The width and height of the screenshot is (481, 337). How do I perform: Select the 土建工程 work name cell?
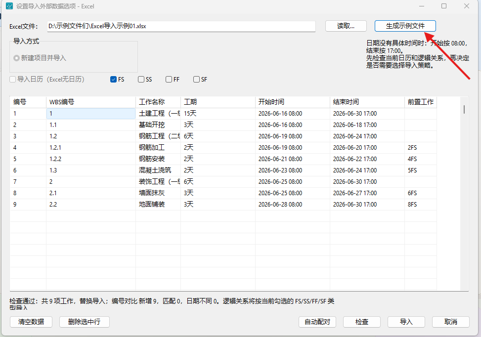click(158, 114)
